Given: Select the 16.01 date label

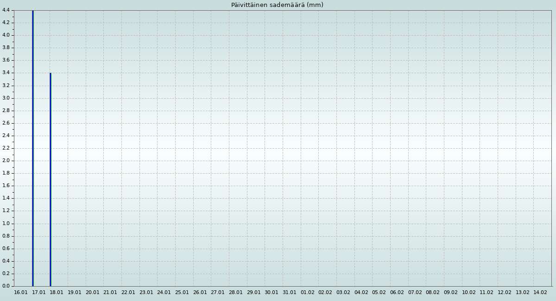Looking at the screenshot, I should [x=21, y=292].
